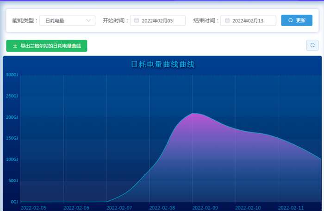Image resolution: width=324 pixels, height=211 pixels.
Task: Click x-axis date label 2022-02-08
Action: [x=162, y=208]
